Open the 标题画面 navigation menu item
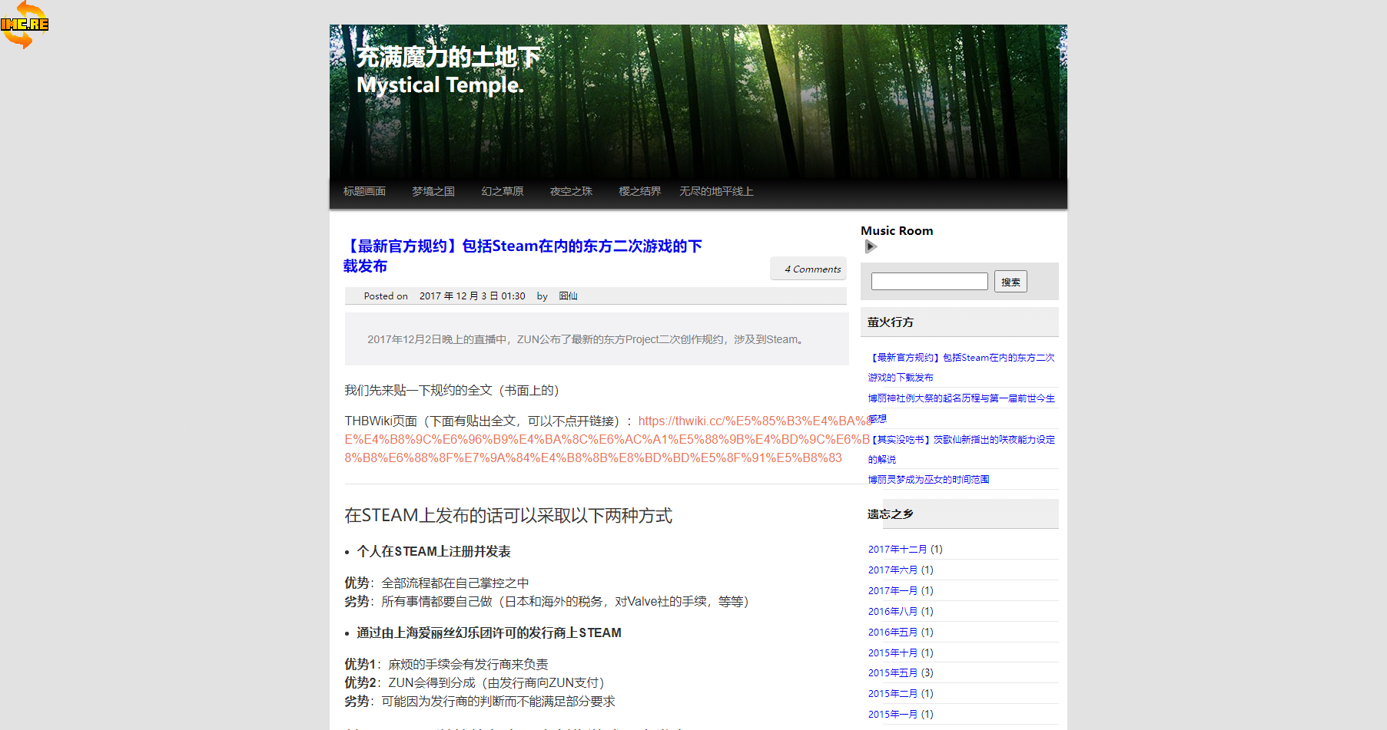 click(364, 191)
